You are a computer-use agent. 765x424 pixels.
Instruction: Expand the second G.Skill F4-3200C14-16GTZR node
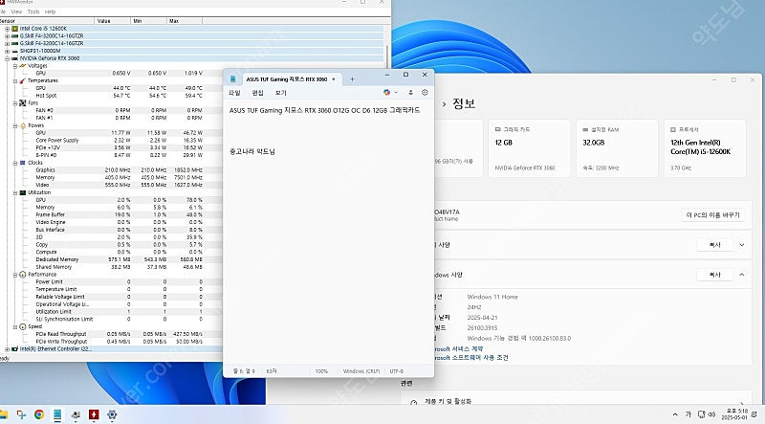(7, 43)
